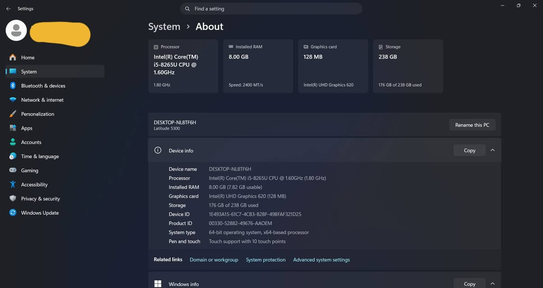Image resolution: width=543 pixels, height=288 pixels.
Task: Click the Rename this PC button
Action: pos(472,125)
